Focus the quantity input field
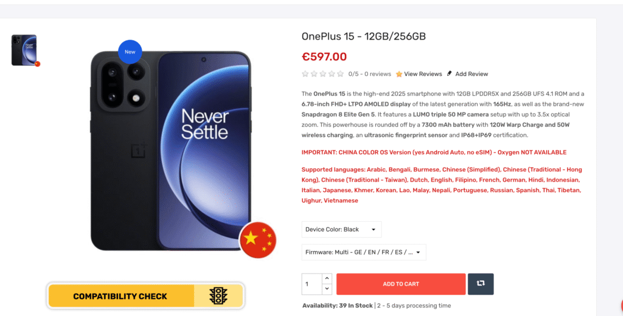 [312, 284]
